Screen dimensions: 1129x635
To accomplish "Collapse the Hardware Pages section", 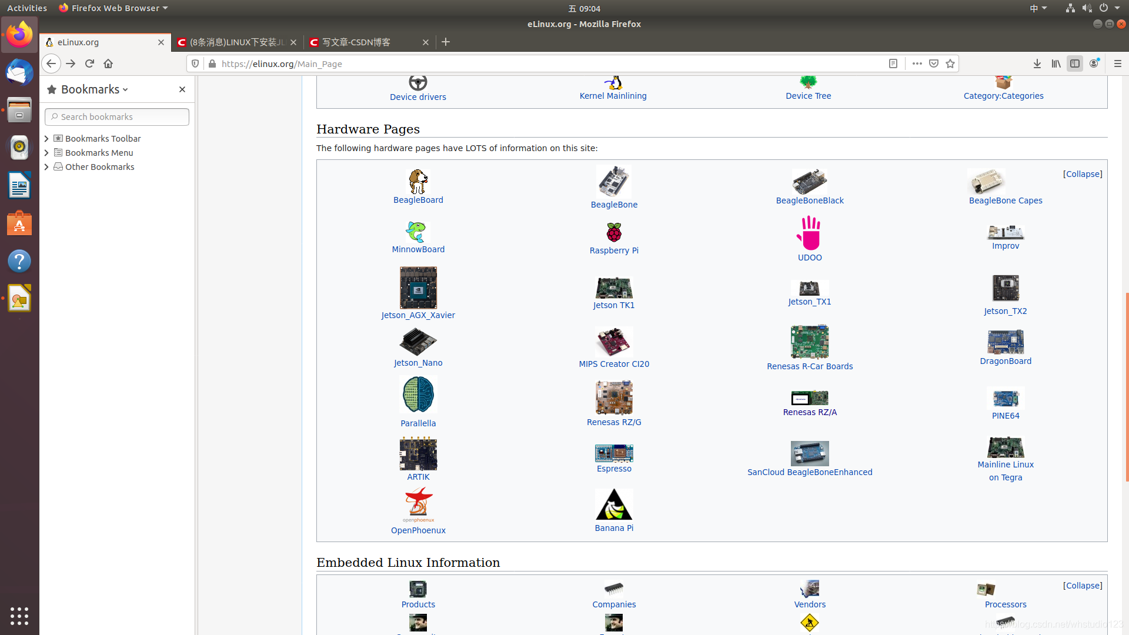I will (x=1083, y=174).
